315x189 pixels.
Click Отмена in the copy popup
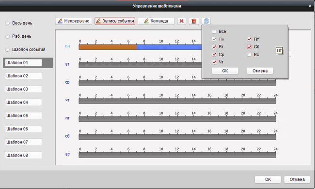pos(260,71)
